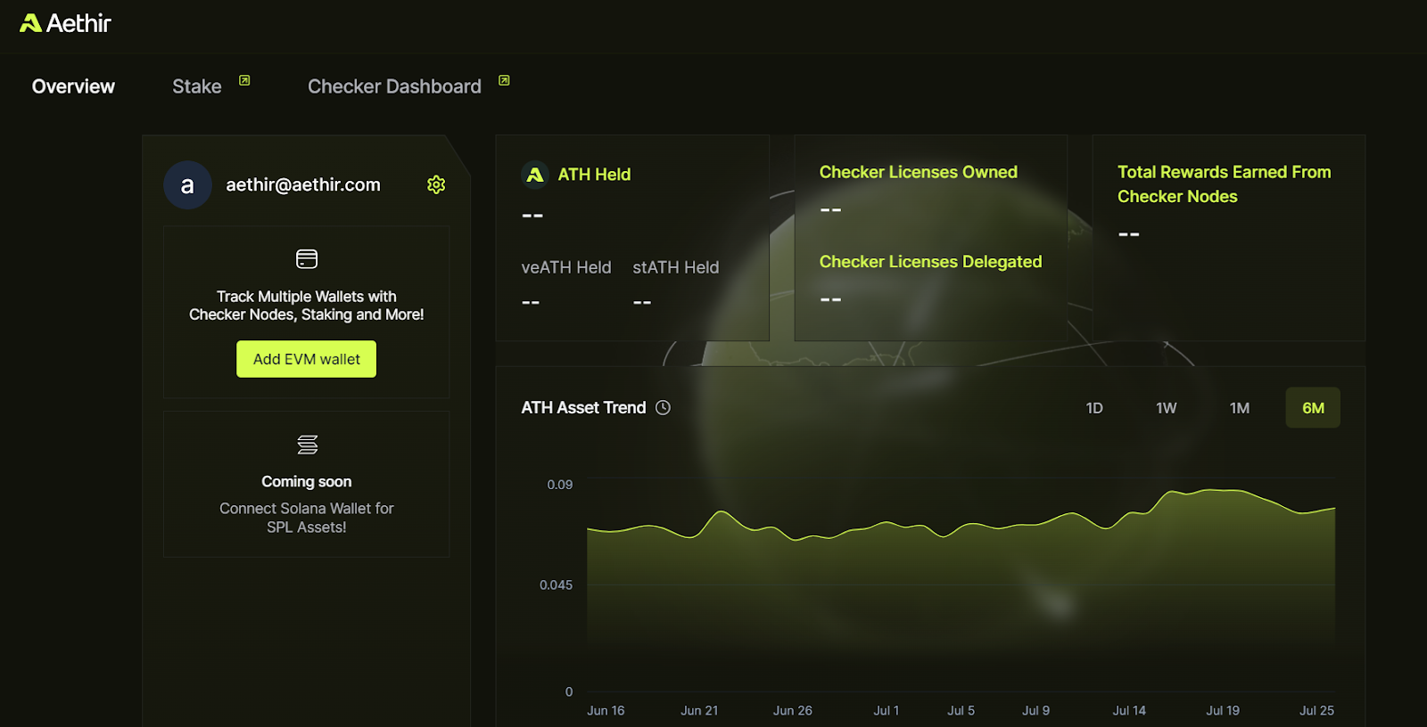Click the Track Multiple Wallets description text
1427x727 pixels.
[x=307, y=306]
